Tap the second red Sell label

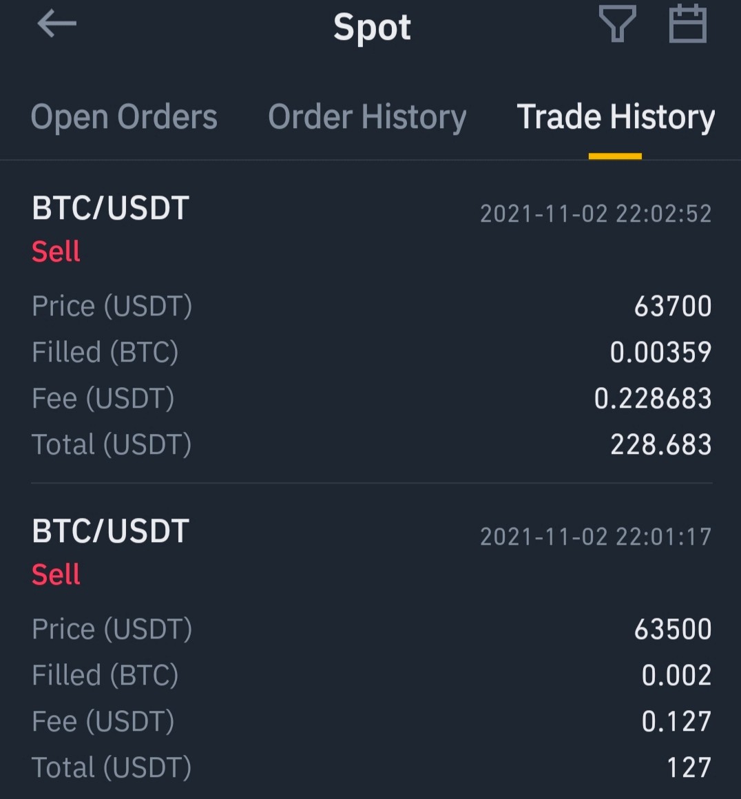(56, 574)
